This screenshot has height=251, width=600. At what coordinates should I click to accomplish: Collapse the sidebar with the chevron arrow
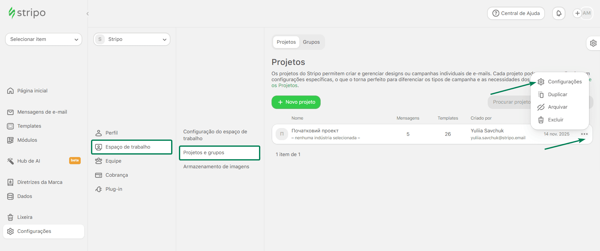pyautogui.click(x=88, y=14)
